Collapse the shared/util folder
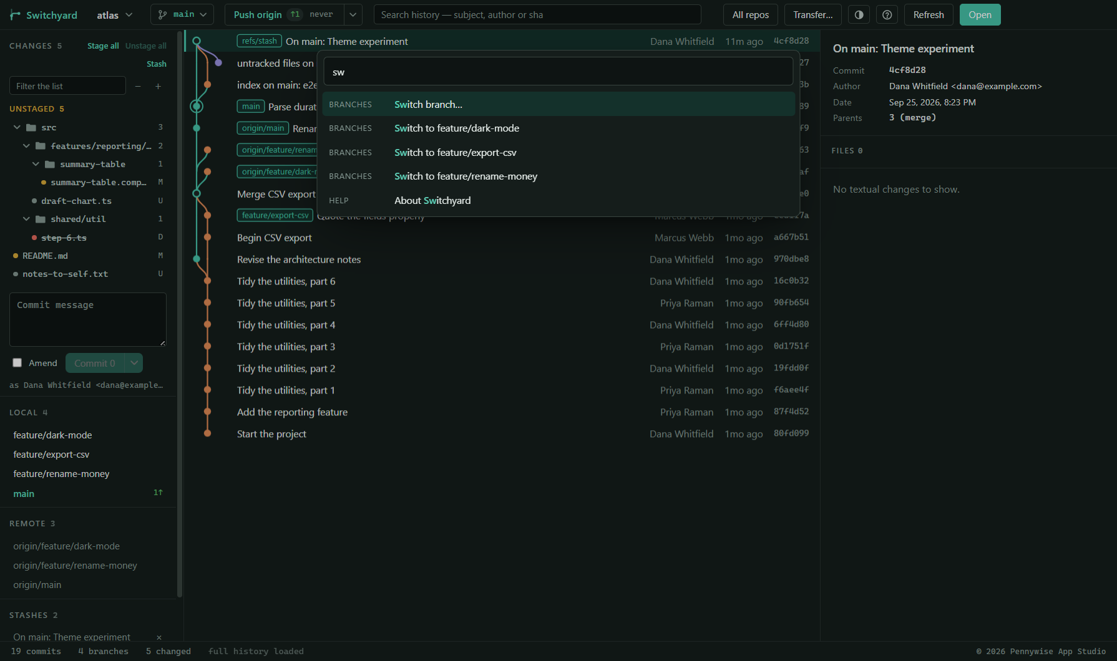 point(26,219)
